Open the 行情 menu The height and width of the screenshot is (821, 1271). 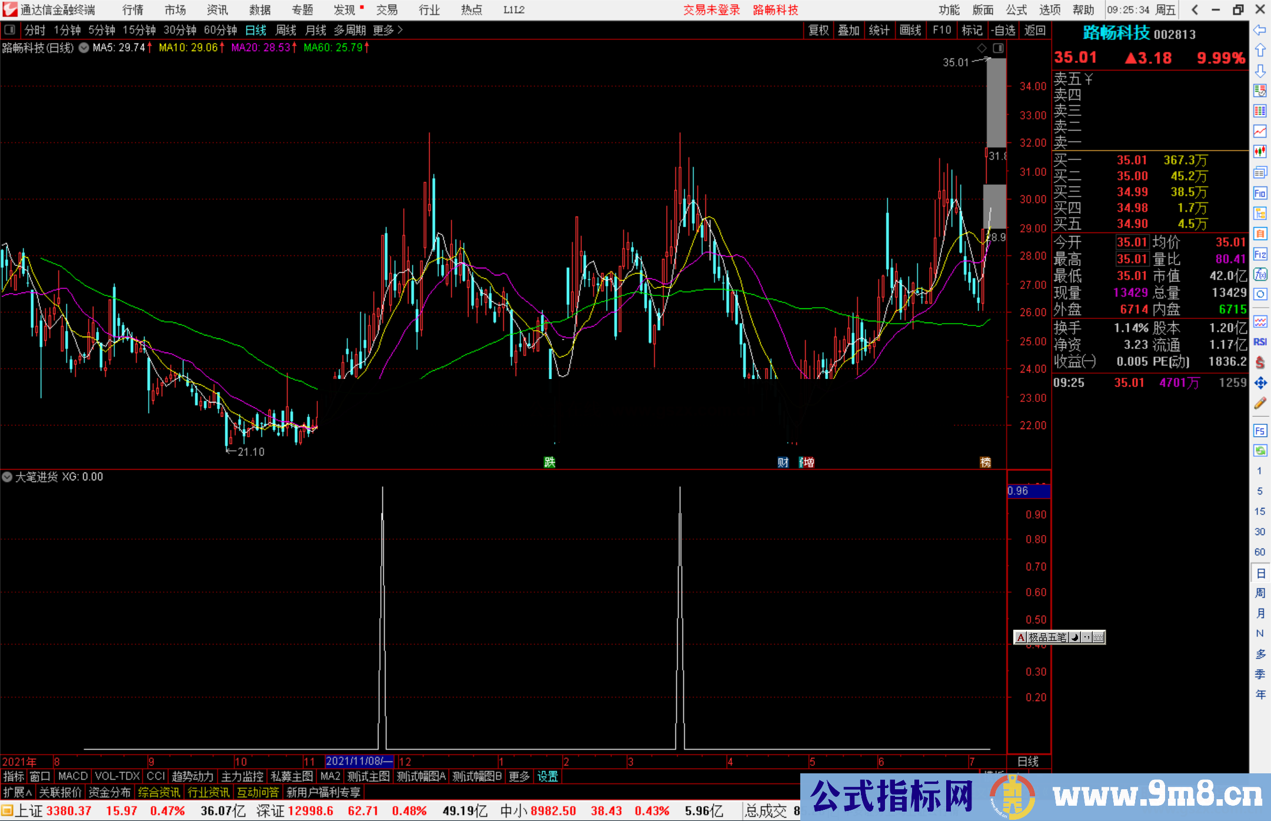click(133, 10)
